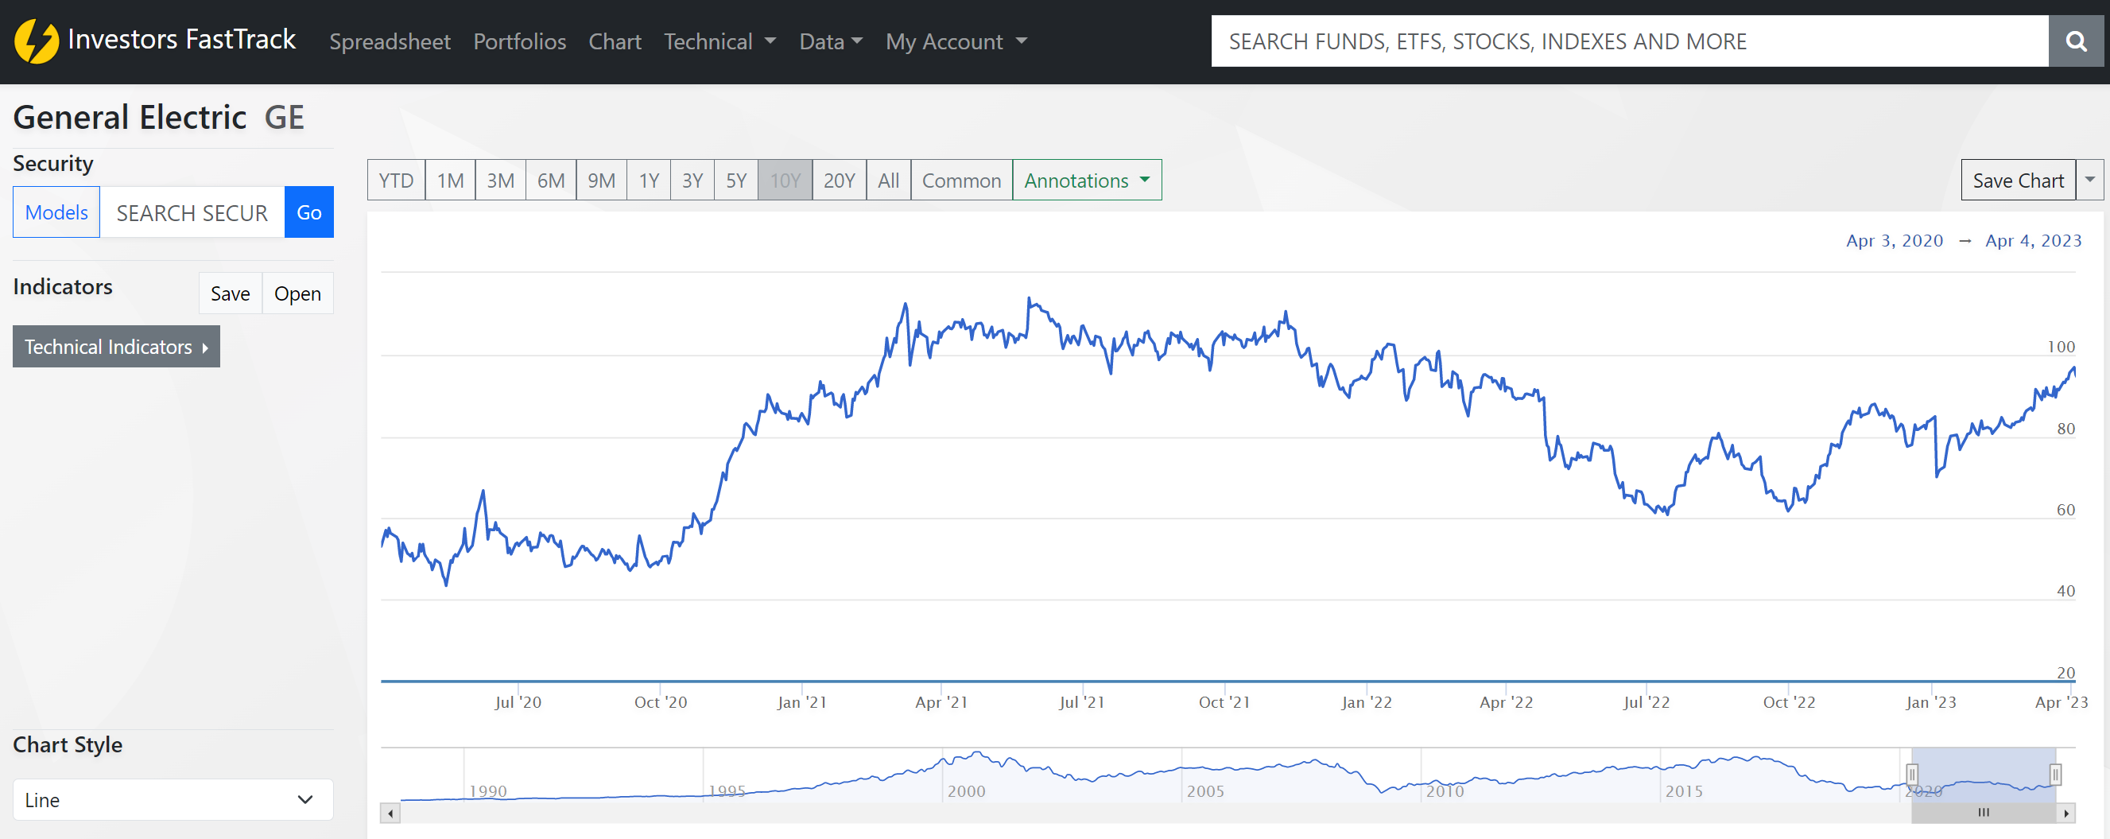The width and height of the screenshot is (2110, 839).
Task: Open the Save Chart dropdown arrow
Action: tap(2089, 181)
